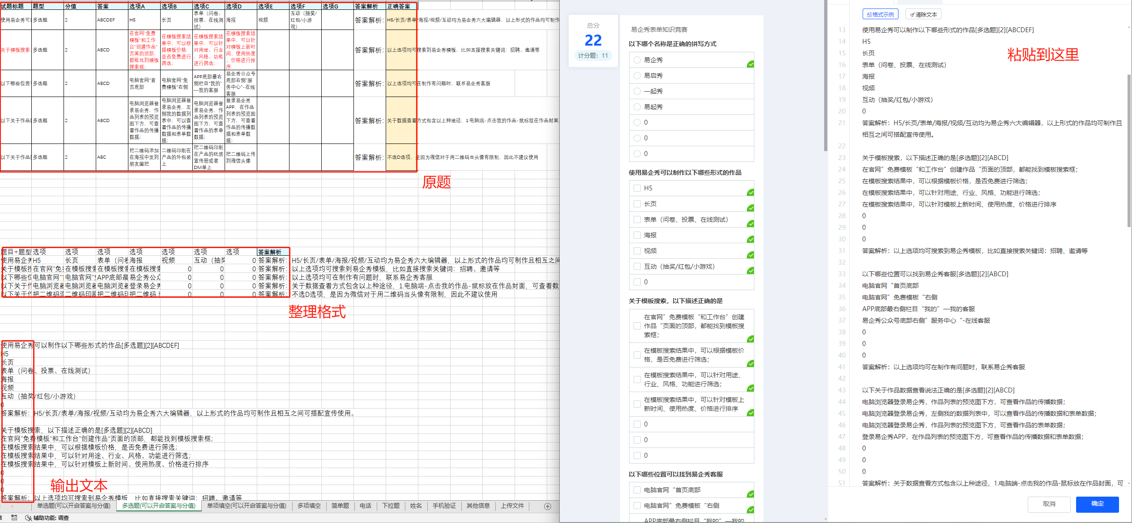Check the 海报 checkbox
This screenshot has height=523, width=1132.
[637, 235]
